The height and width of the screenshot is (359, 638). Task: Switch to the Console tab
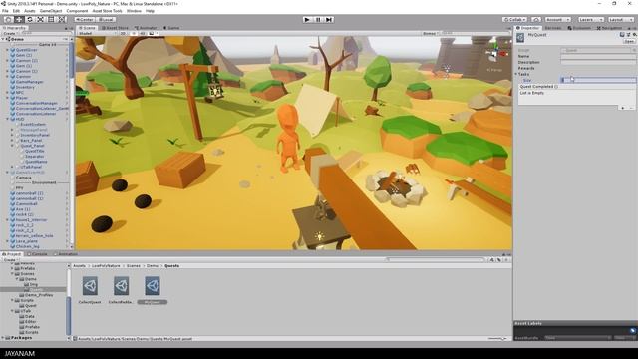coord(38,254)
